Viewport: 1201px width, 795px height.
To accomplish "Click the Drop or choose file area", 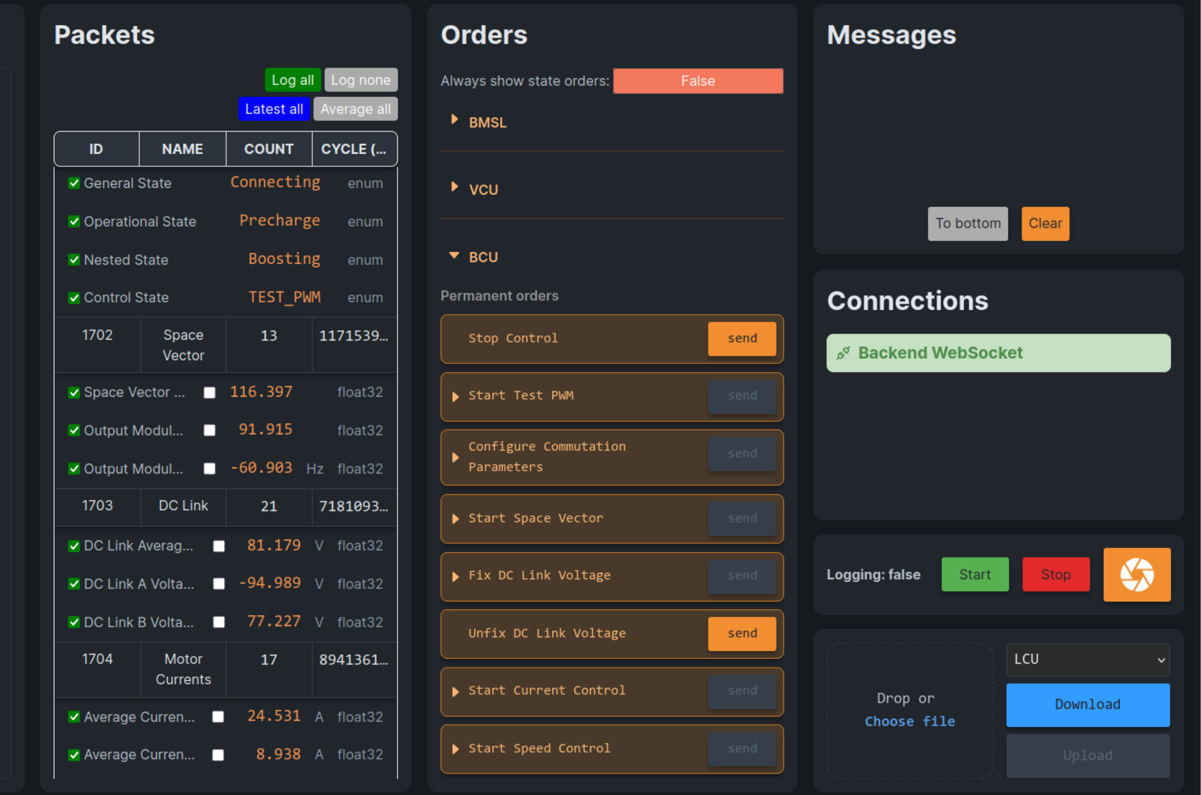I will [x=909, y=710].
